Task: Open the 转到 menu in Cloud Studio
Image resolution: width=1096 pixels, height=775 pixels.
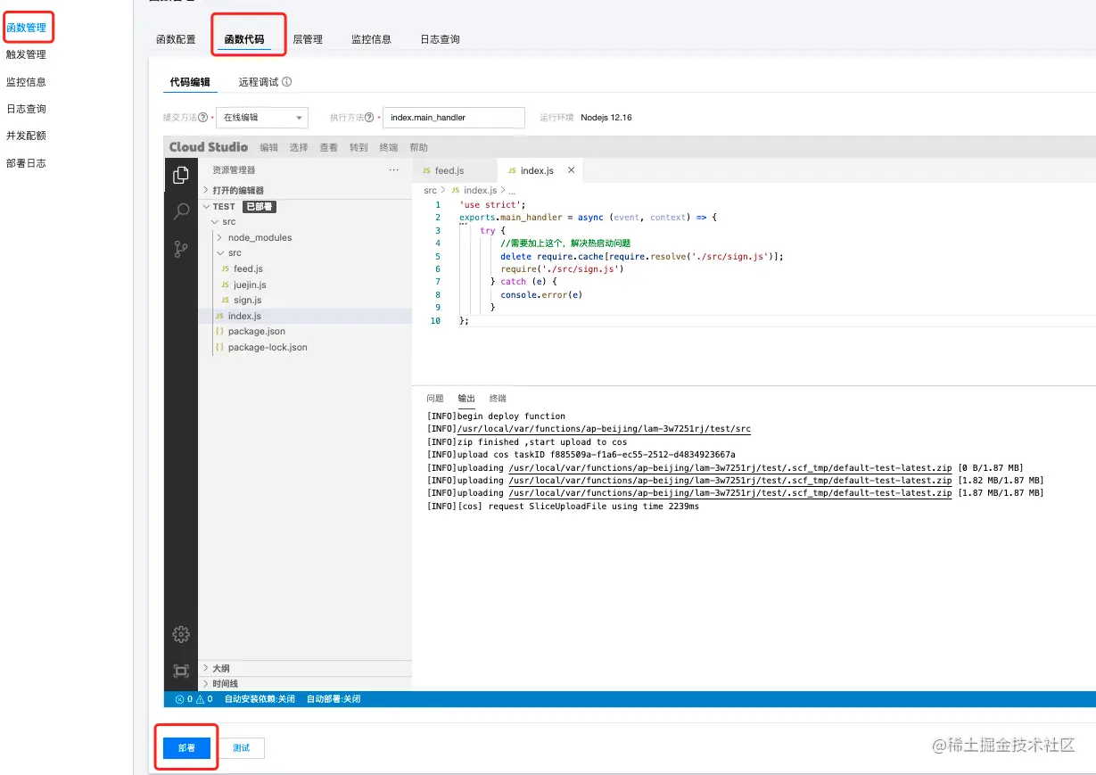Action: pos(358,147)
